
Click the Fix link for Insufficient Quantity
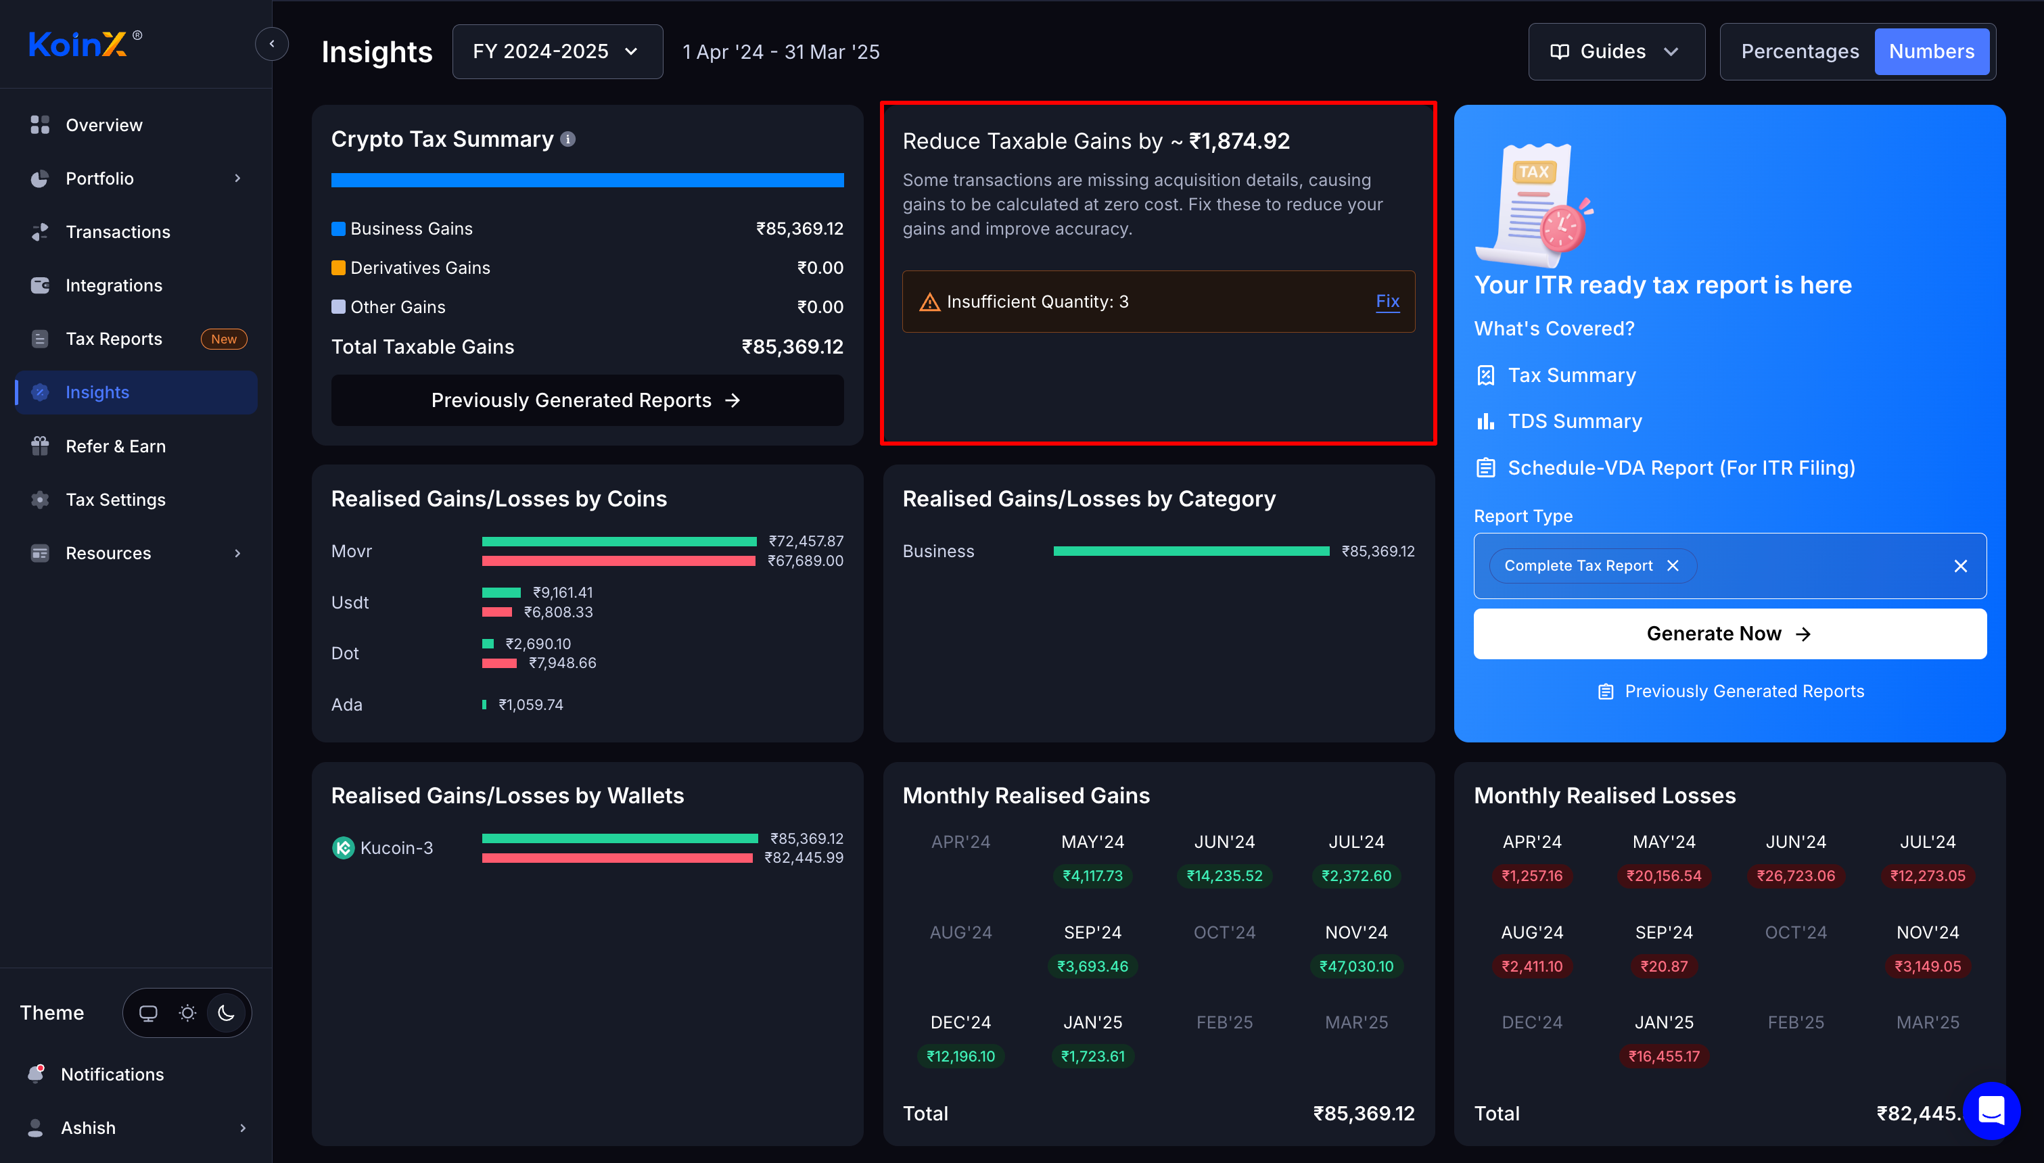point(1387,301)
